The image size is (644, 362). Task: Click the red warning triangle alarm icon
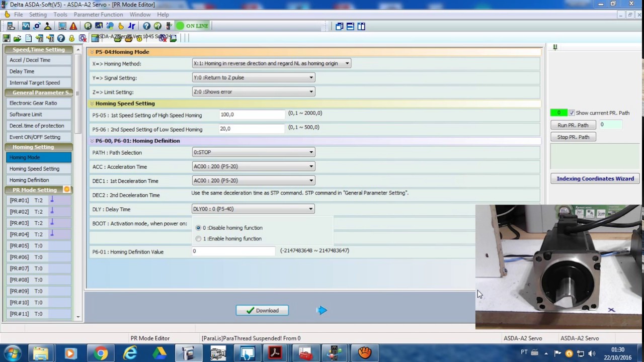pos(73,26)
